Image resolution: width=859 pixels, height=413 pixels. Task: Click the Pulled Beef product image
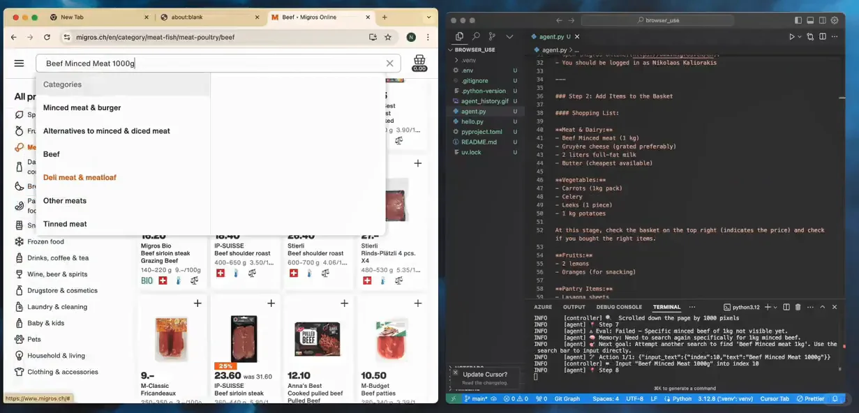[318, 339]
